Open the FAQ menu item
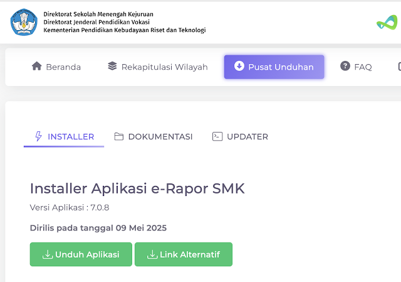The width and height of the screenshot is (401, 282). [x=356, y=67]
